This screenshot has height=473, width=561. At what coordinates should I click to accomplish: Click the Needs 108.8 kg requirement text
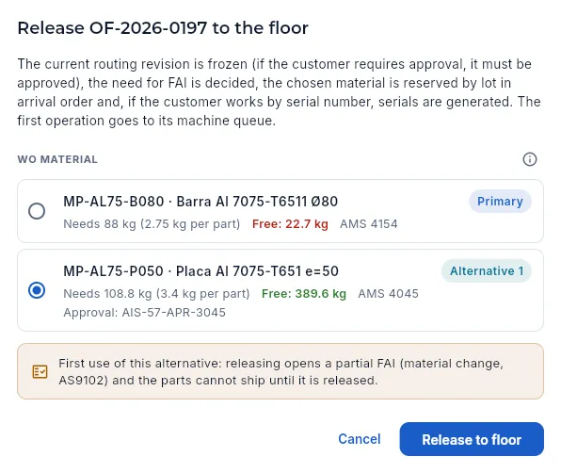(156, 294)
